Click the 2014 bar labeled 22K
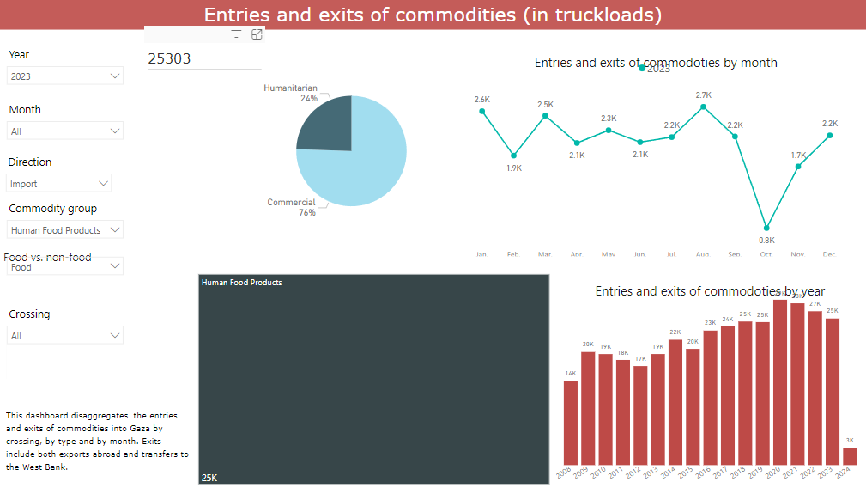 (x=675, y=402)
